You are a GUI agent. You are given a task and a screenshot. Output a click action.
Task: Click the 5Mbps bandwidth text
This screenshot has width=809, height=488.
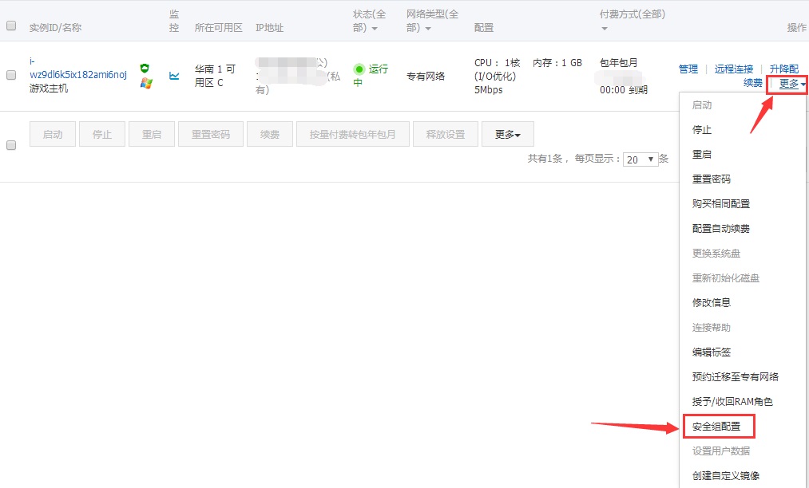click(488, 89)
